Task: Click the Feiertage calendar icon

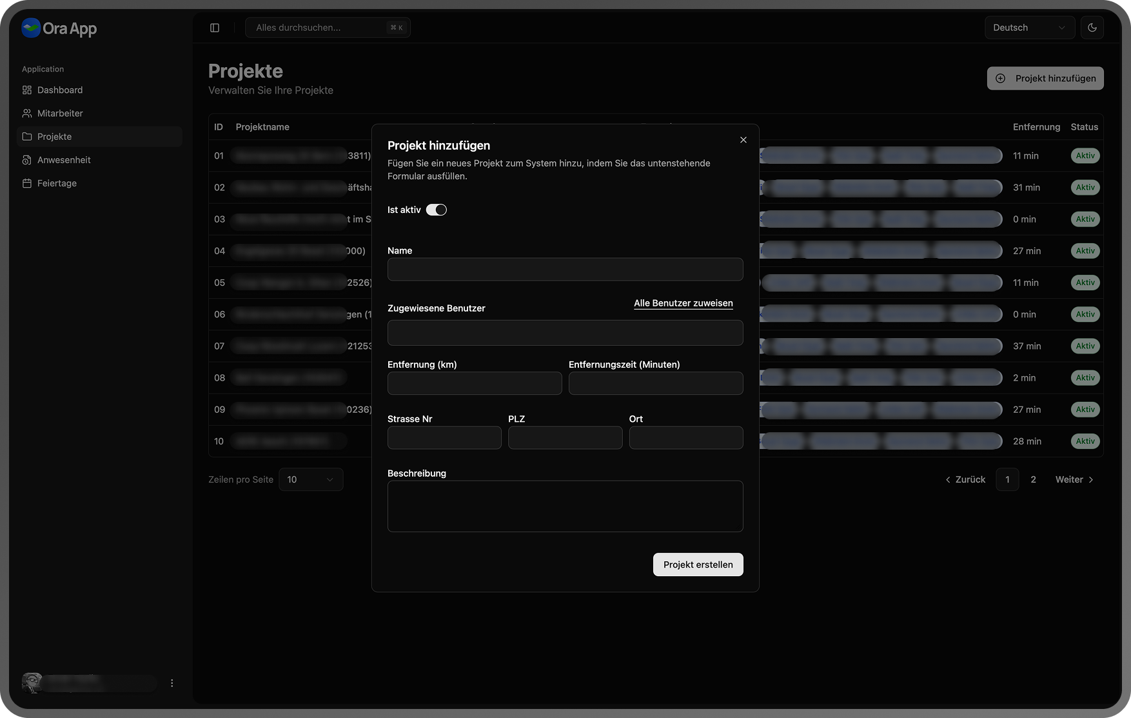Action: pyautogui.click(x=27, y=183)
